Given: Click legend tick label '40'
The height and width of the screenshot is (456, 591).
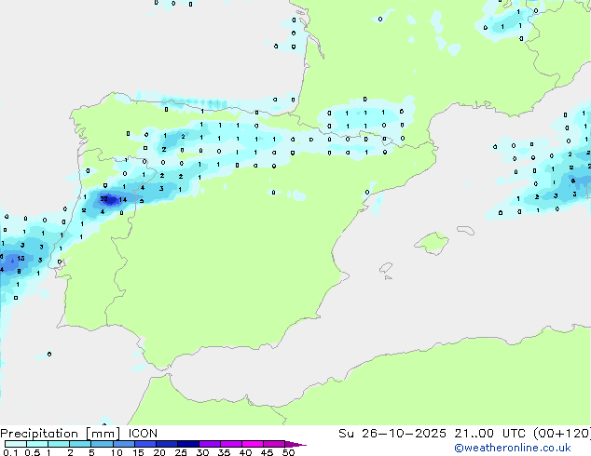Looking at the screenshot, I should coord(245,452).
